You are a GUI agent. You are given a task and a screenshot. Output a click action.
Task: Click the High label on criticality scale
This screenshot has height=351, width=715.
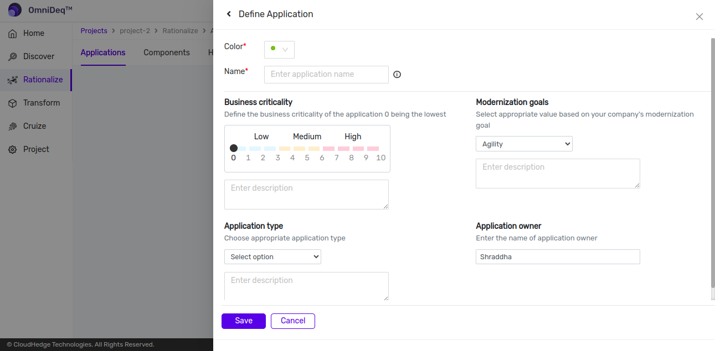(353, 137)
